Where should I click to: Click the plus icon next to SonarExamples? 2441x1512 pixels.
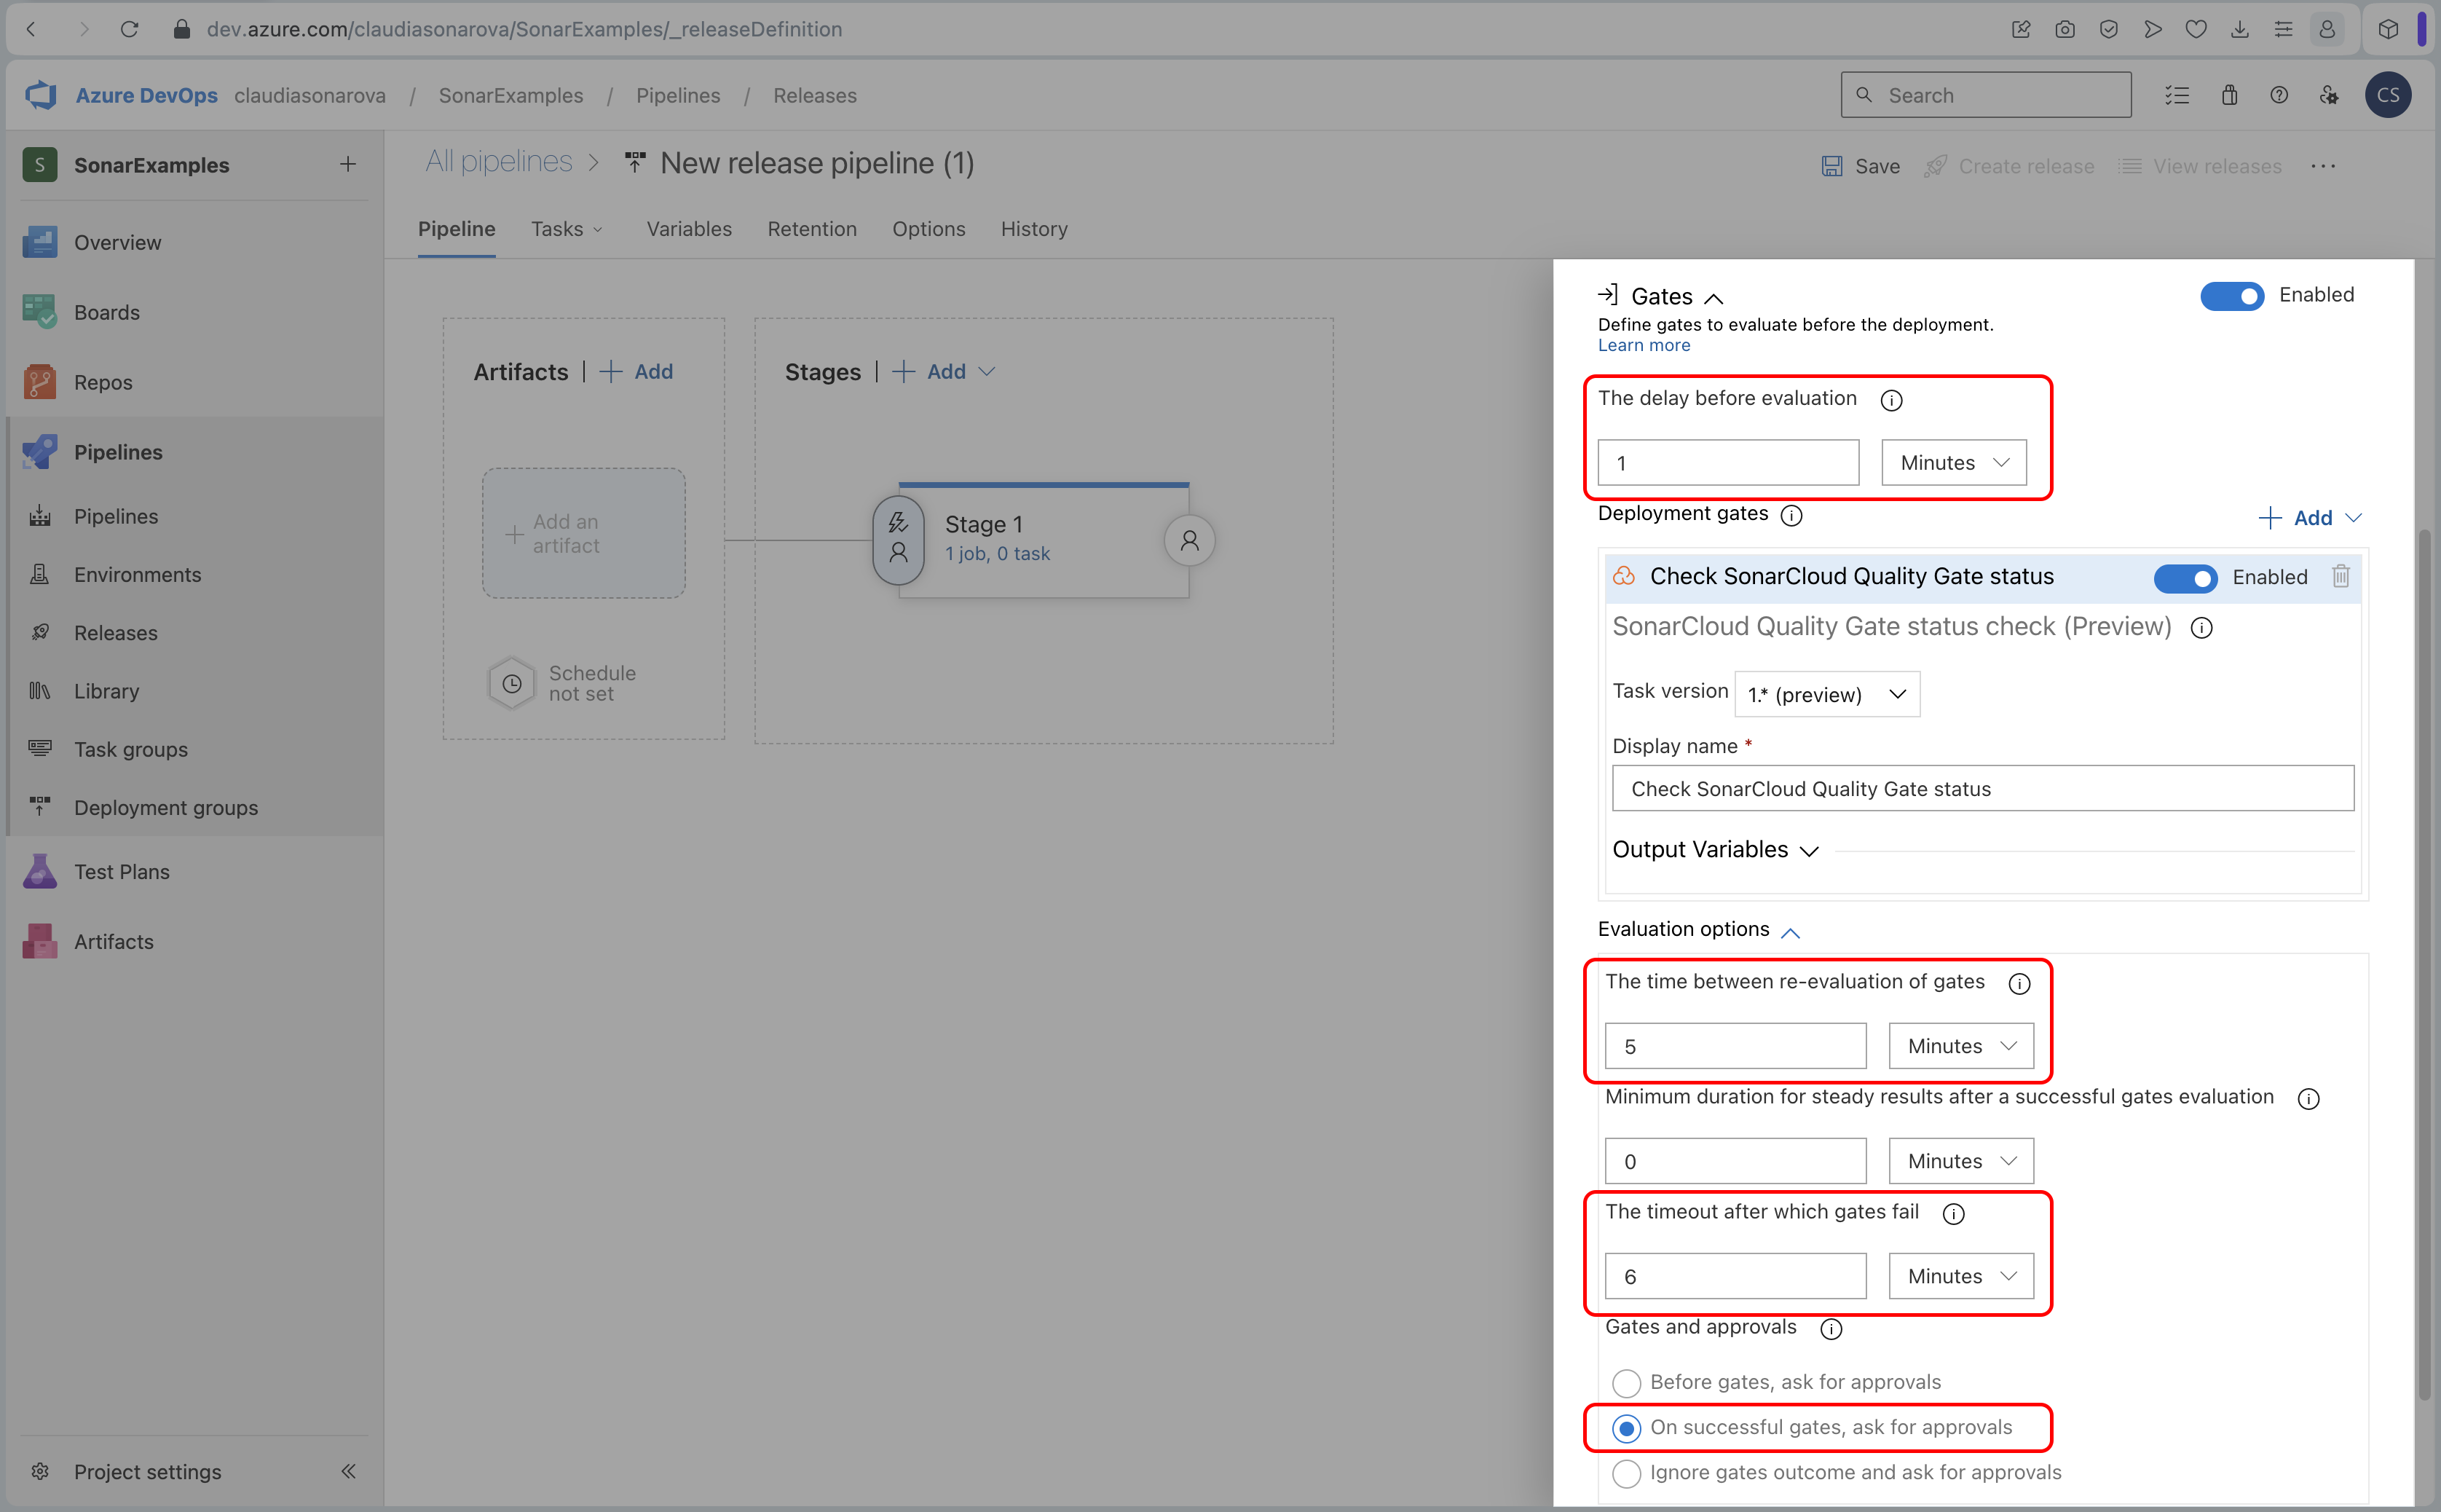[348, 164]
